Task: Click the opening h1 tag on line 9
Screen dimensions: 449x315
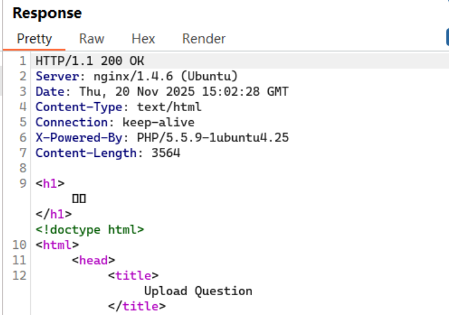Action: pyautogui.click(x=50, y=184)
